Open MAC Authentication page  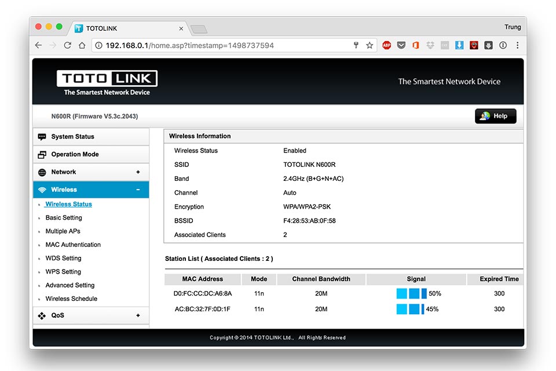pos(73,245)
